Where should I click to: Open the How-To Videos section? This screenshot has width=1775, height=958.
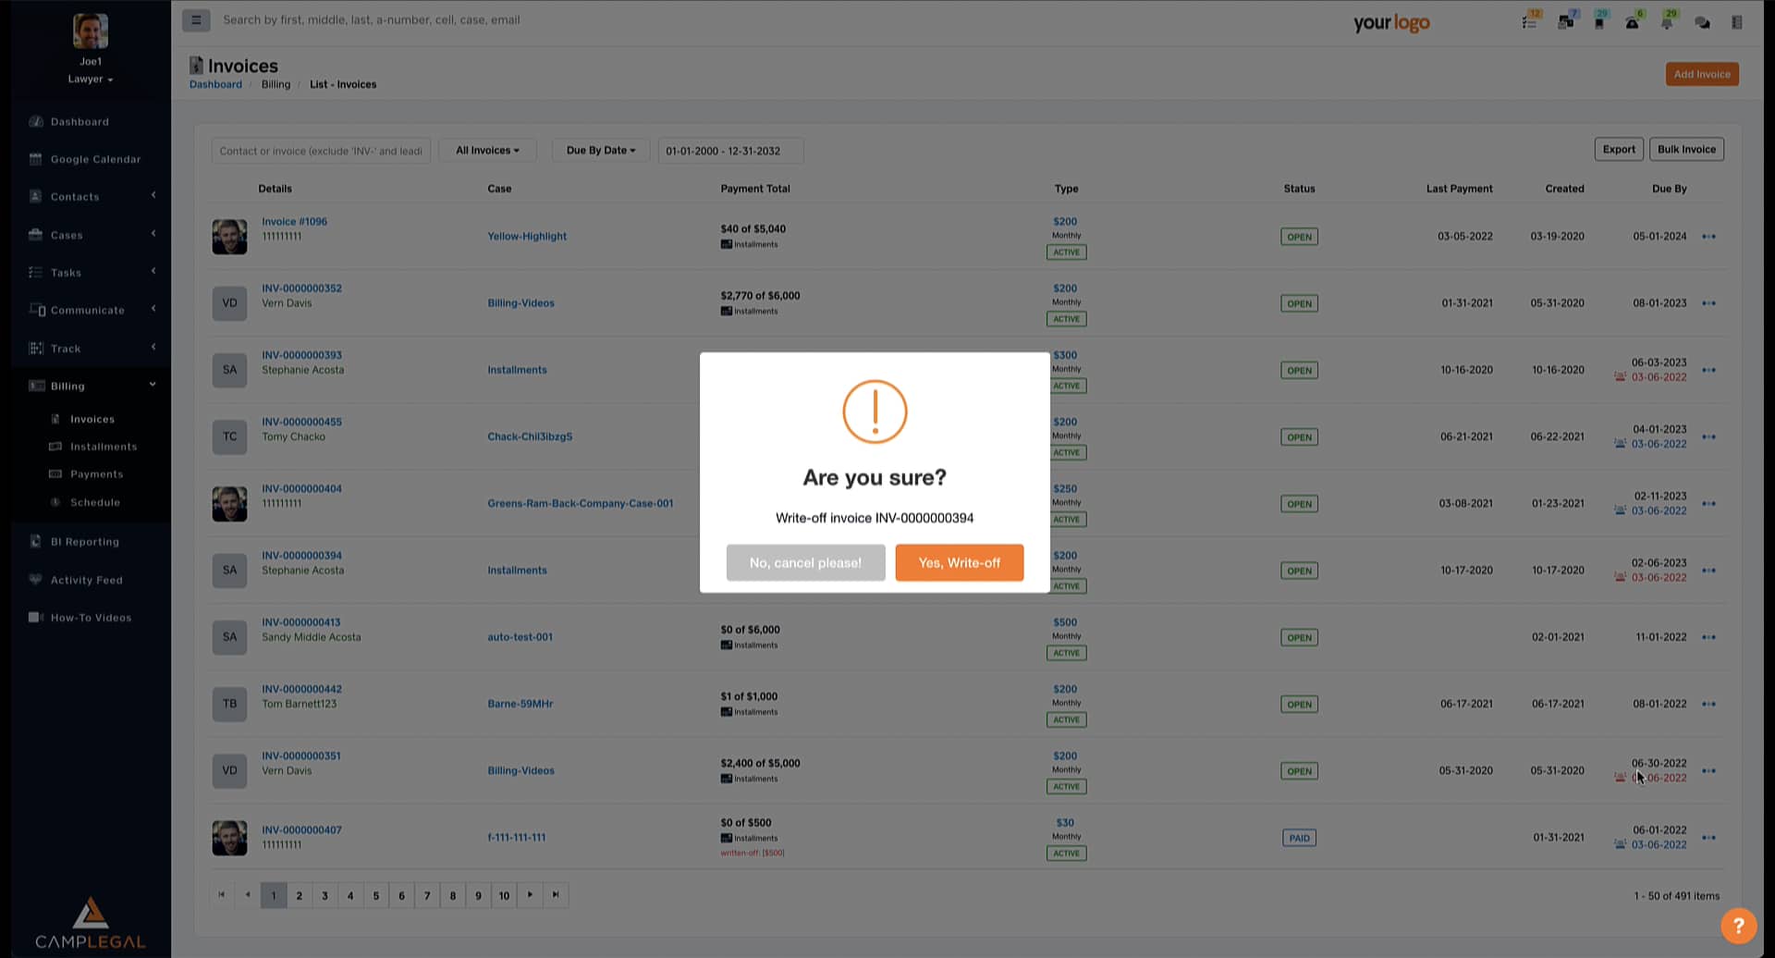[92, 617]
